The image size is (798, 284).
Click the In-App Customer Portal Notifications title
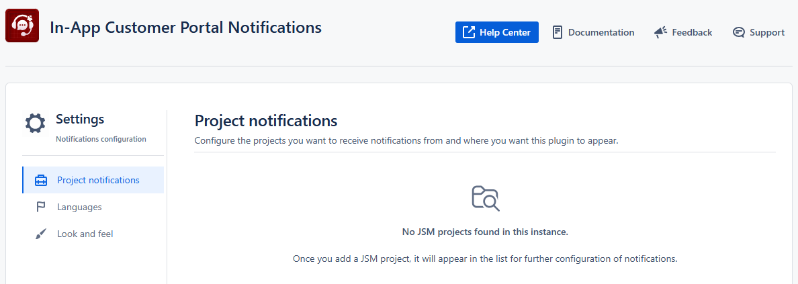[x=186, y=27]
